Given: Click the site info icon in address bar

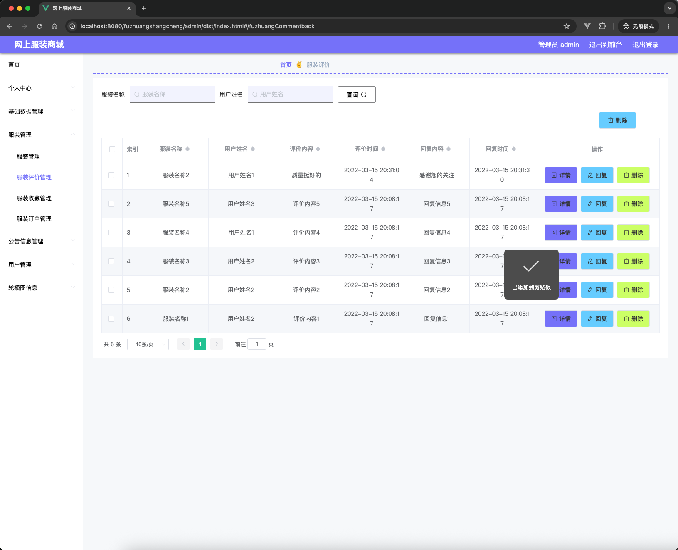Looking at the screenshot, I should click(72, 26).
